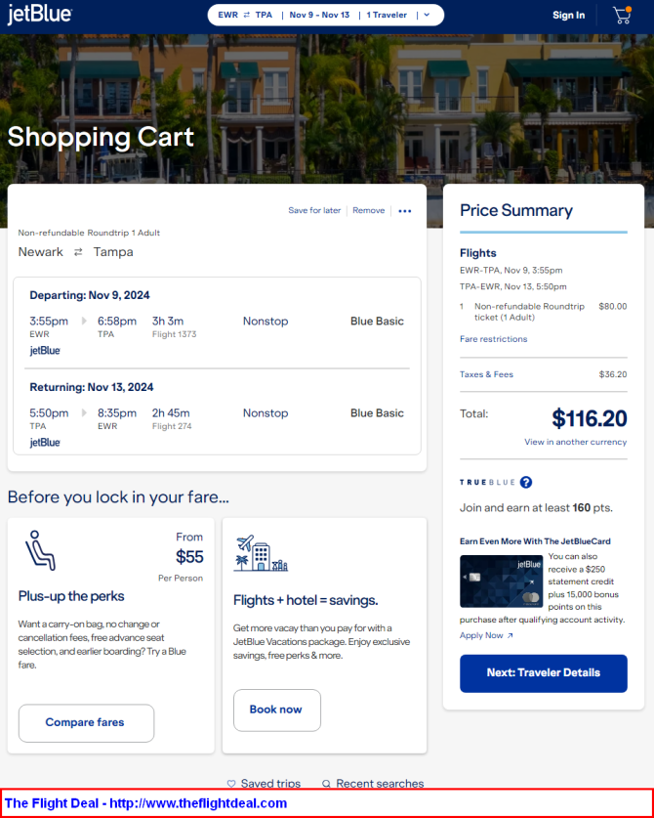This screenshot has width=654, height=818.
Task: Click Sign In in the header
Action: coord(568,15)
